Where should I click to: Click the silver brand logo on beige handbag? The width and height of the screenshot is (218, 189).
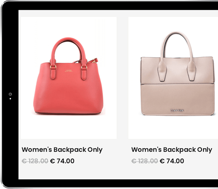177,110
